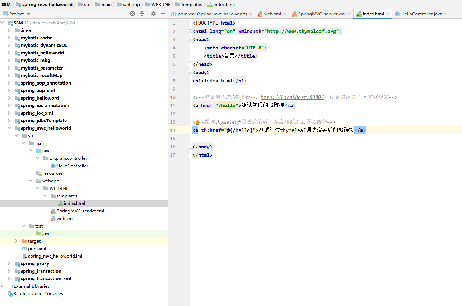Expand the External Libraries node
Screen dimensions: 462x306
coord(2,286)
